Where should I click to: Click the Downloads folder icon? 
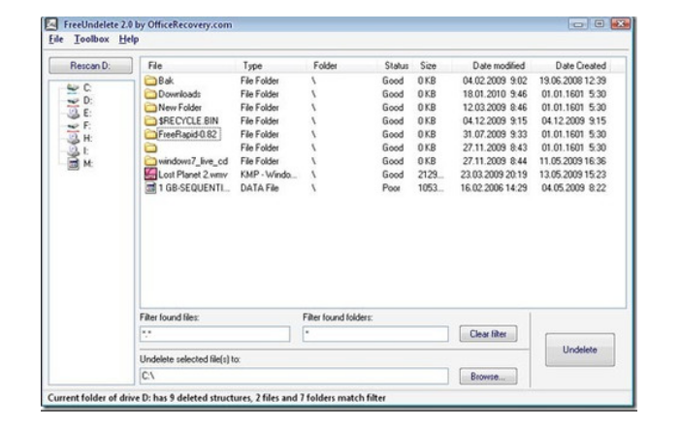[150, 94]
